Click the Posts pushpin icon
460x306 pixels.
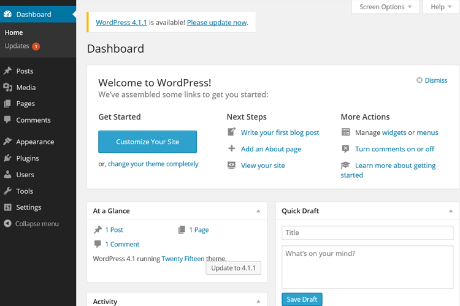[x=7, y=71]
